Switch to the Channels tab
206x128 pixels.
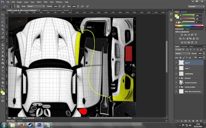(184, 46)
